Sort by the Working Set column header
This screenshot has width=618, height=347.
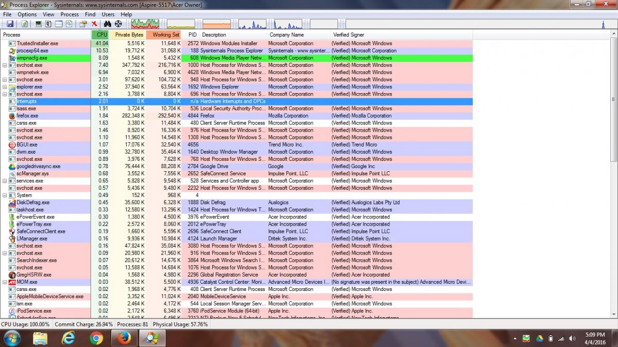[164, 35]
